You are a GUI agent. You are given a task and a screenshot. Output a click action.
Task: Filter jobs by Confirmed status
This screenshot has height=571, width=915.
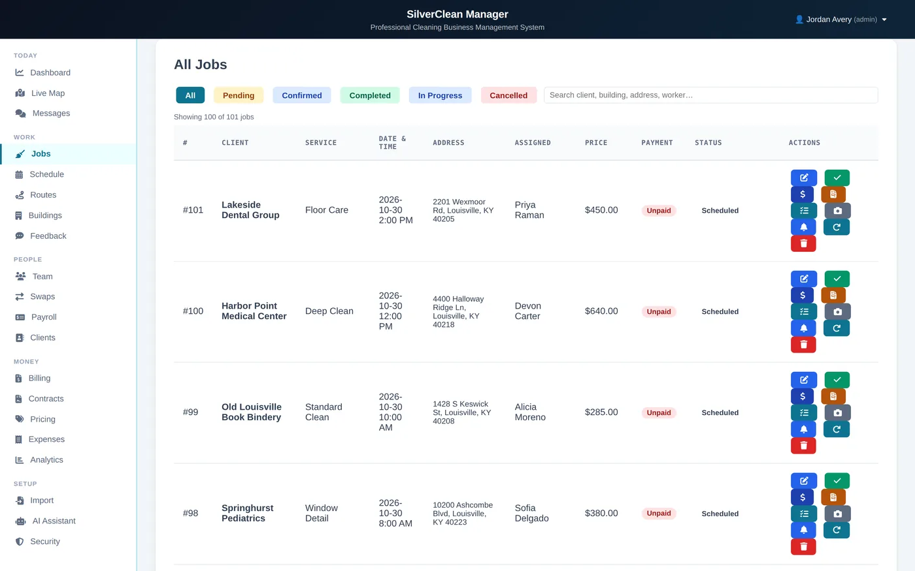click(x=302, y=95)
